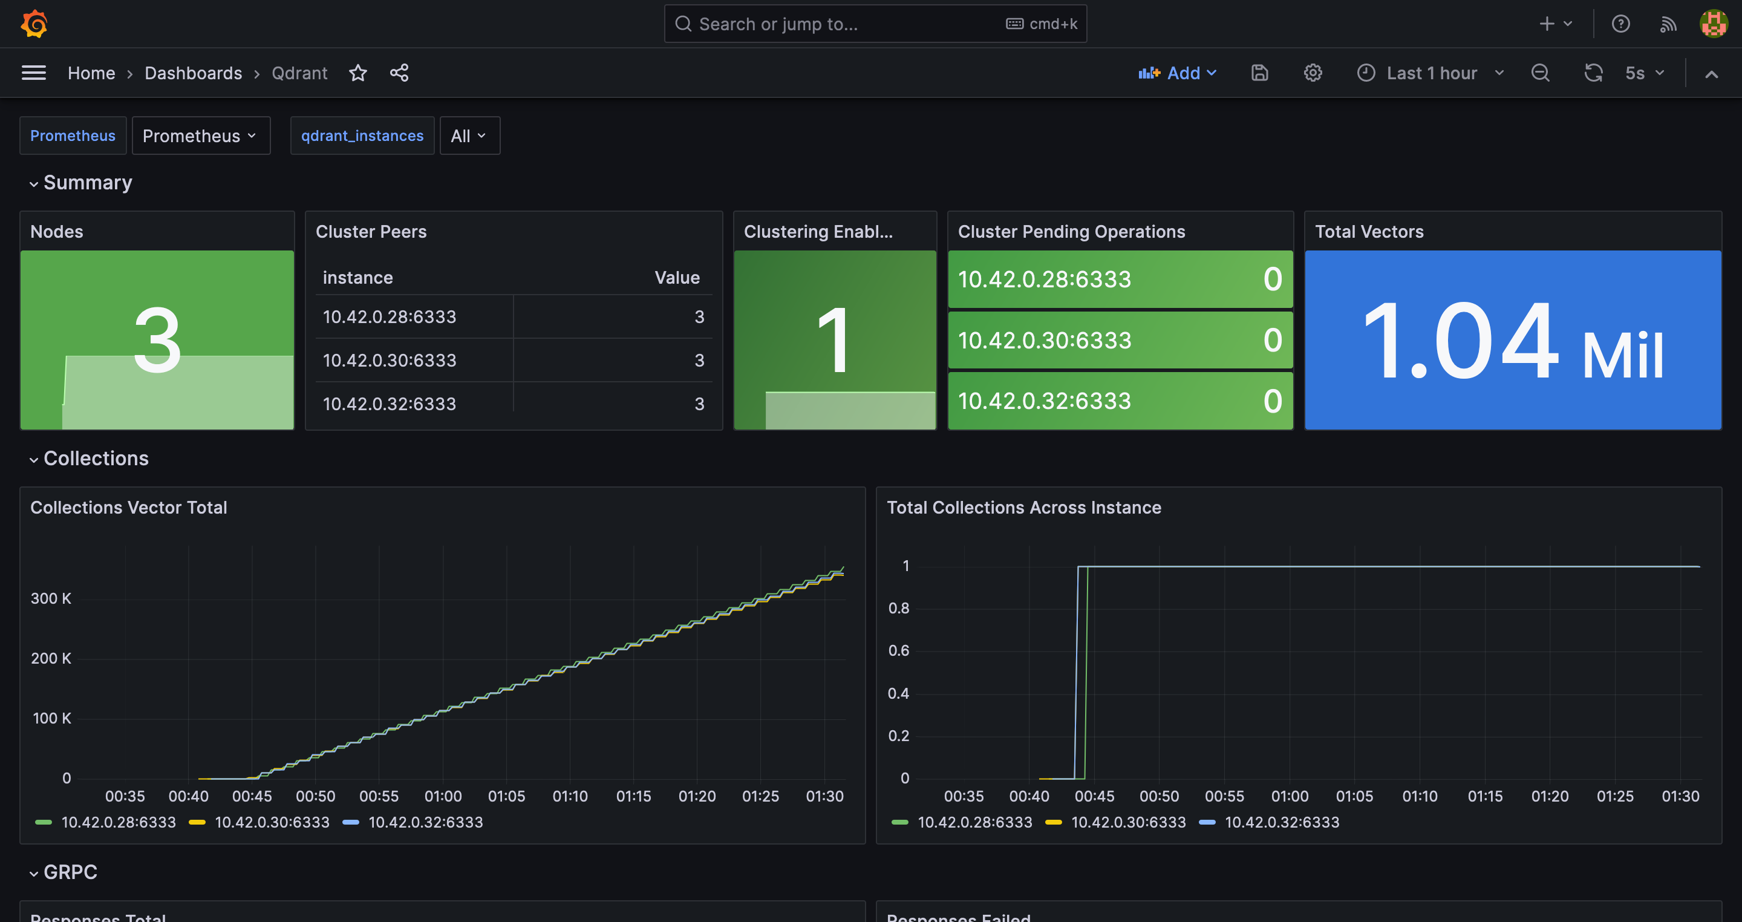Toggle 10.42.0.28:6333 legend in Collections Vector Total
This screenshot has height=922, width=1742.
coord(119,823)
